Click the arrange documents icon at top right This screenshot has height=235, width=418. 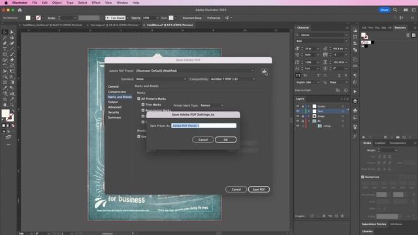406,10
